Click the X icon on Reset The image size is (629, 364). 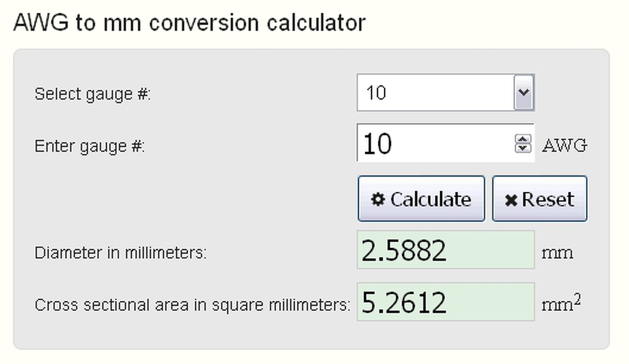point(511,200)
